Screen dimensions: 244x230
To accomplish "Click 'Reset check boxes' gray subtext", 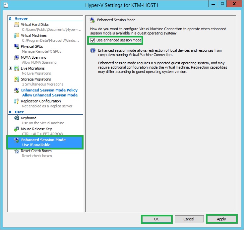I will pos(37,156).
